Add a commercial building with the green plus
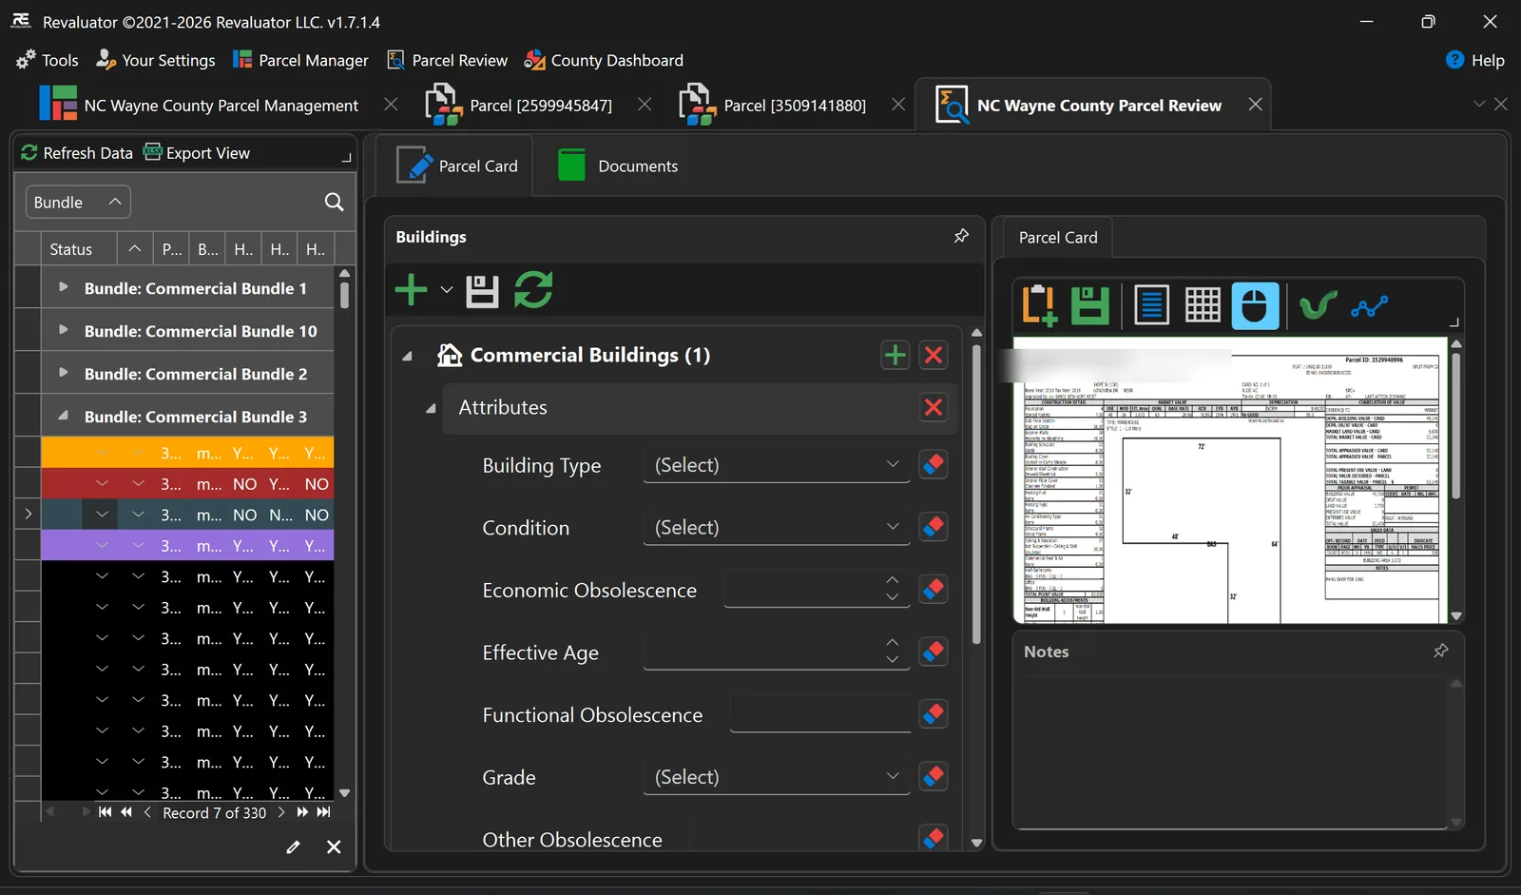Screen dimensions: 1521x895 [x=895, y=355]
